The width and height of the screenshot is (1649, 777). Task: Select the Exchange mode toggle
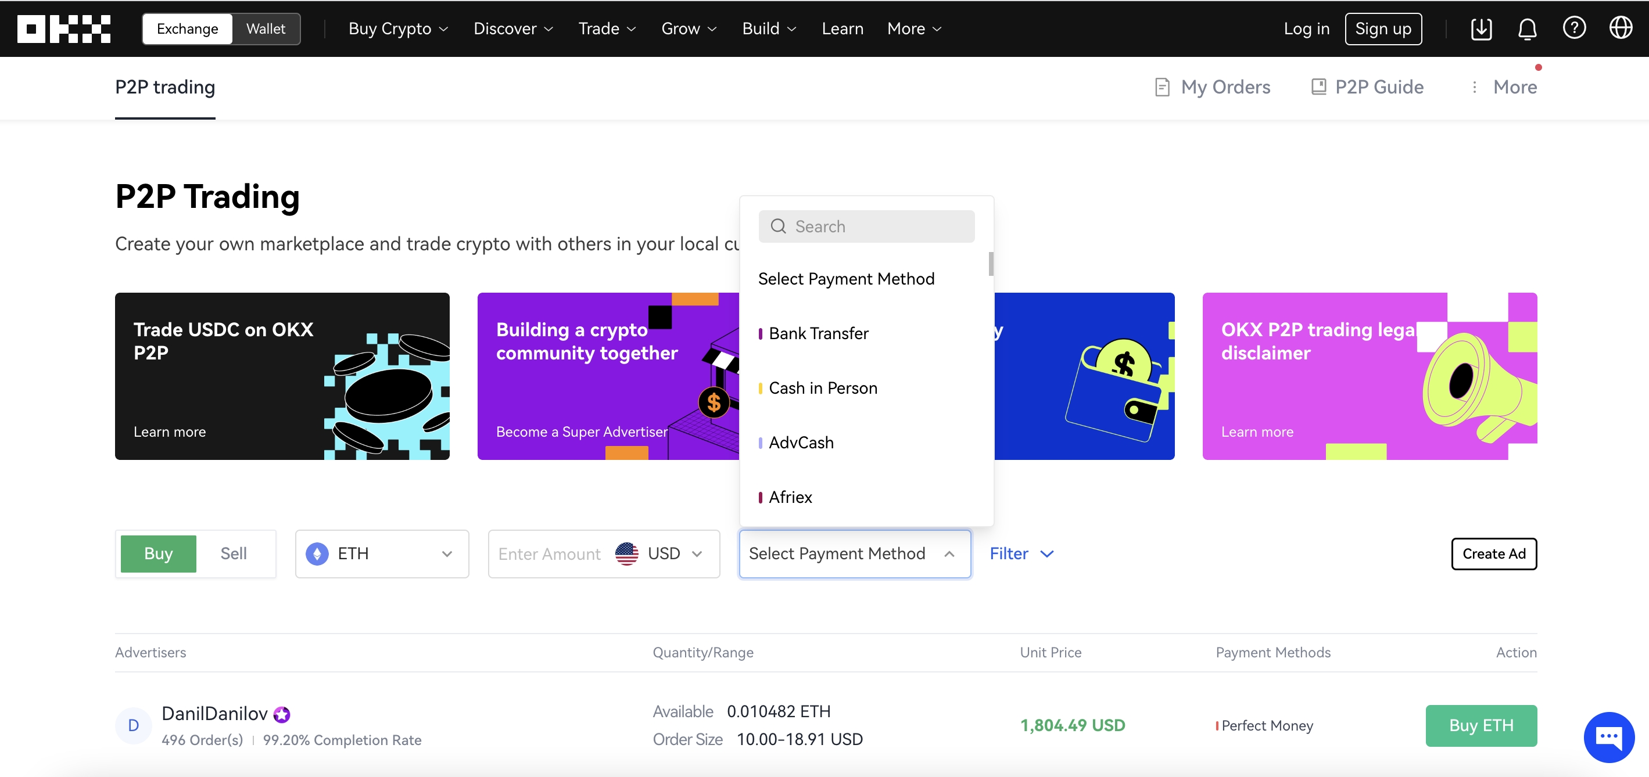187,29
